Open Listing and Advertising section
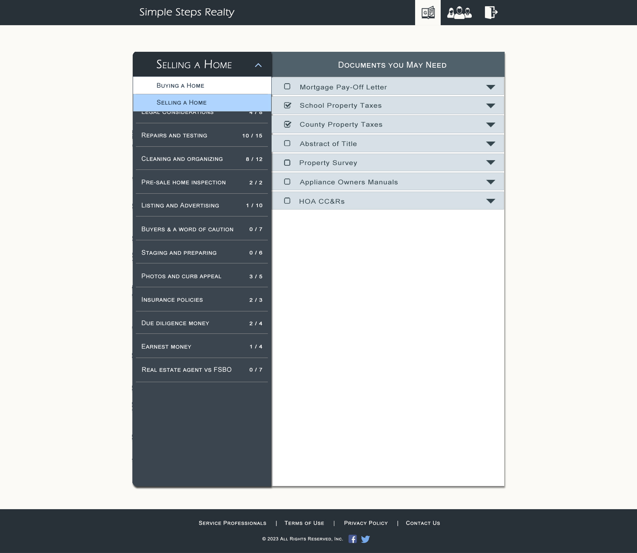 pyautogui.click(x=202, y=205)
